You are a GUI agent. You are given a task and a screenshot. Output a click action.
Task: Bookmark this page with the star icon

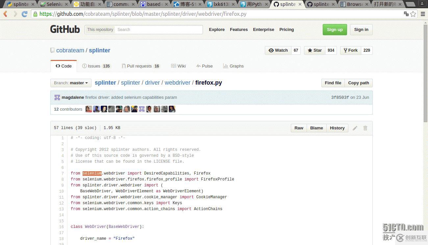tap(413, 14)
